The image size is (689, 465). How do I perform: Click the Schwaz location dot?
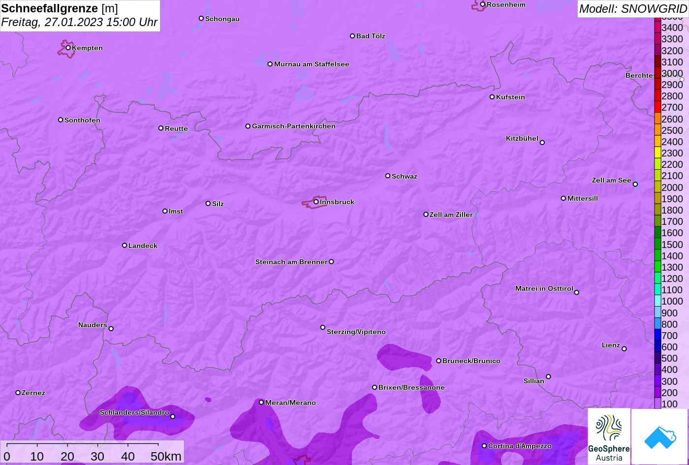(388, 176)
